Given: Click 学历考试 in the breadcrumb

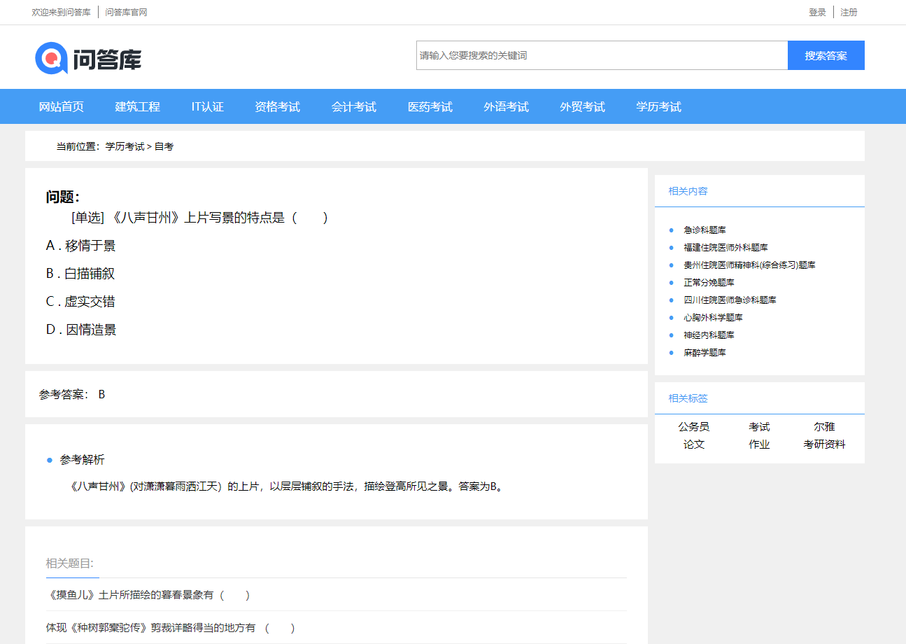Looking at the screenshot, I should (125, 146).
